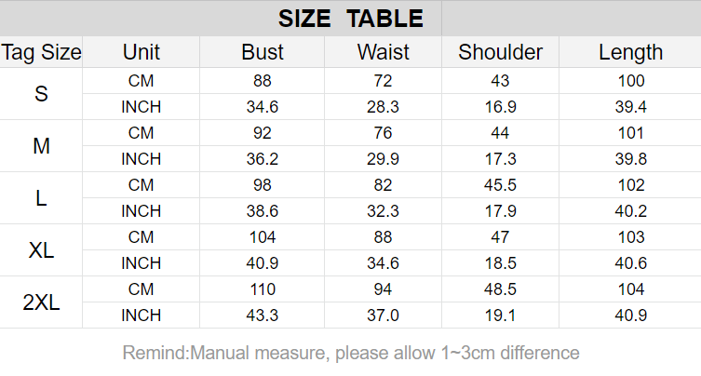Select the Tag Size column header
This screenshot has width=701, height=376.
41,52
